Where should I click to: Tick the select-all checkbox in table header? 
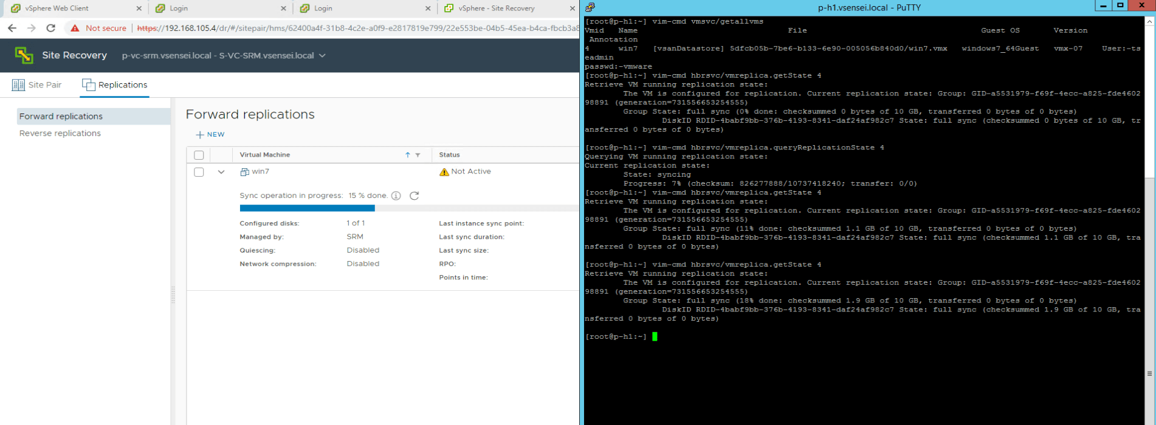(x=199, y=155)
